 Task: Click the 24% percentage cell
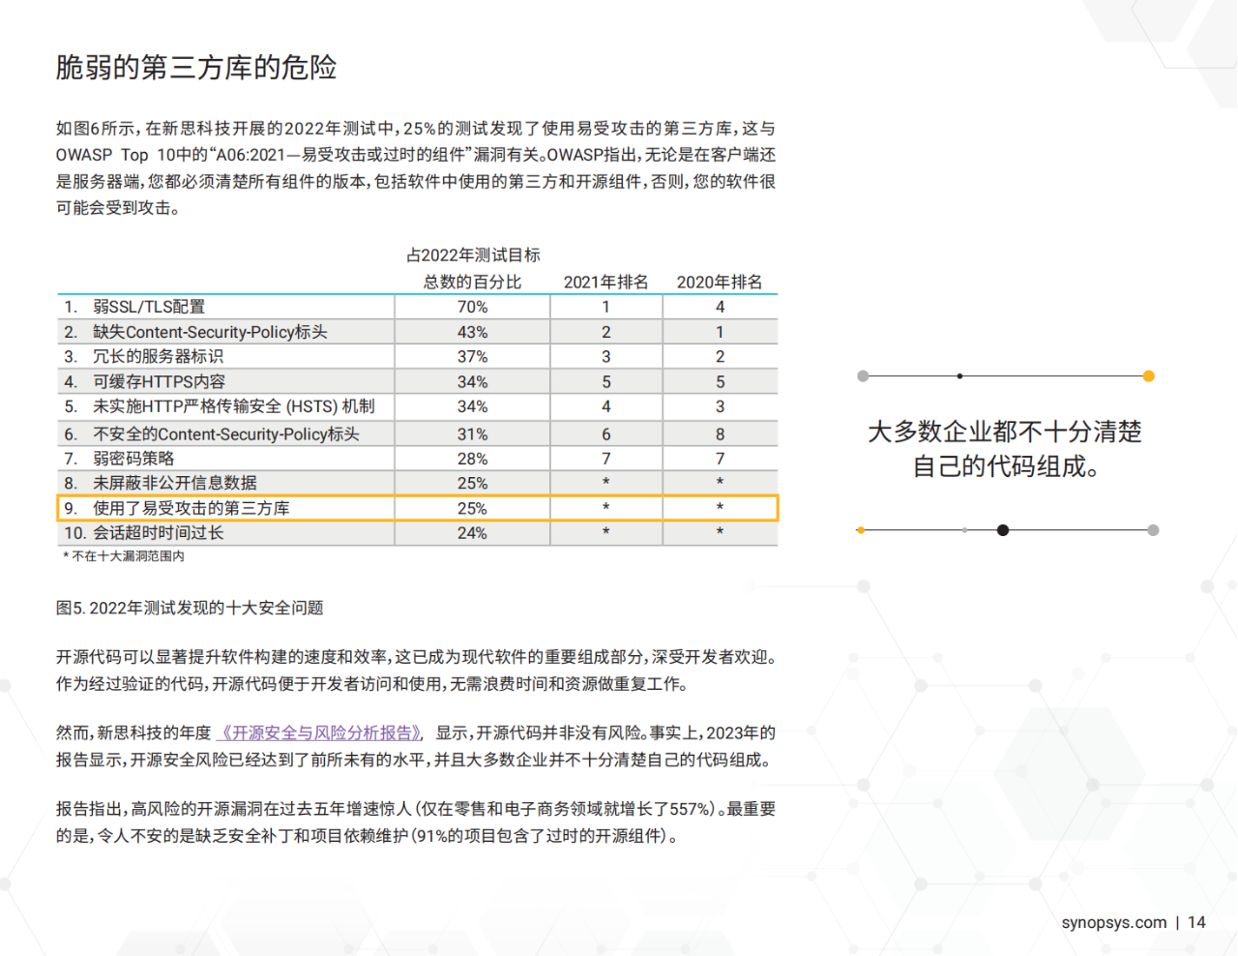[472, 533]
